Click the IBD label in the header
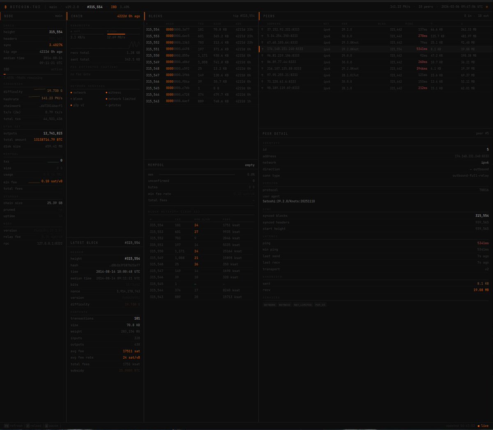This screenshot has height=430, width=493. click(x=114, y=7)
